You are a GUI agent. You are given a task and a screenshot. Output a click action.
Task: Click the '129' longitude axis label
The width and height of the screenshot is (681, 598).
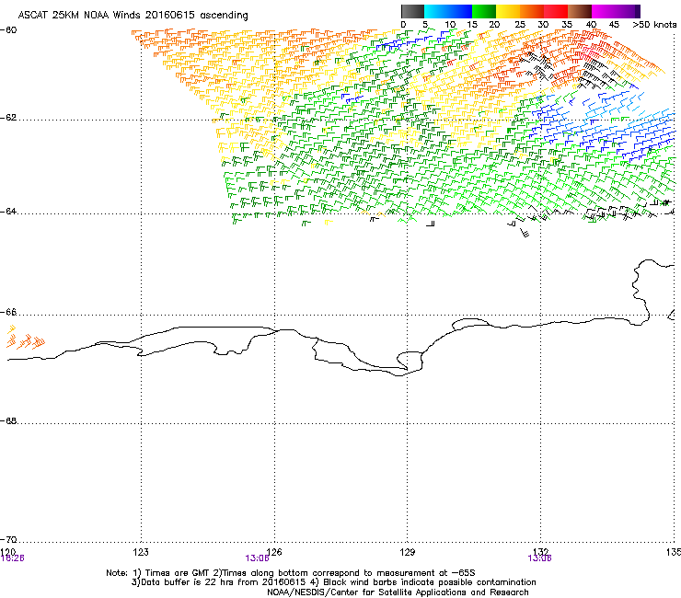(x=408, y=552)
